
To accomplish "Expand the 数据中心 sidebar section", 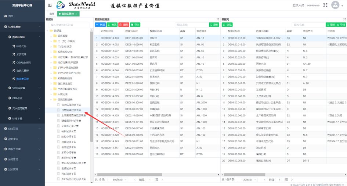I will [22, 139].
